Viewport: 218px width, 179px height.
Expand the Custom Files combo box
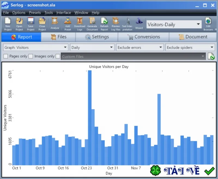[x=133, y=56]
